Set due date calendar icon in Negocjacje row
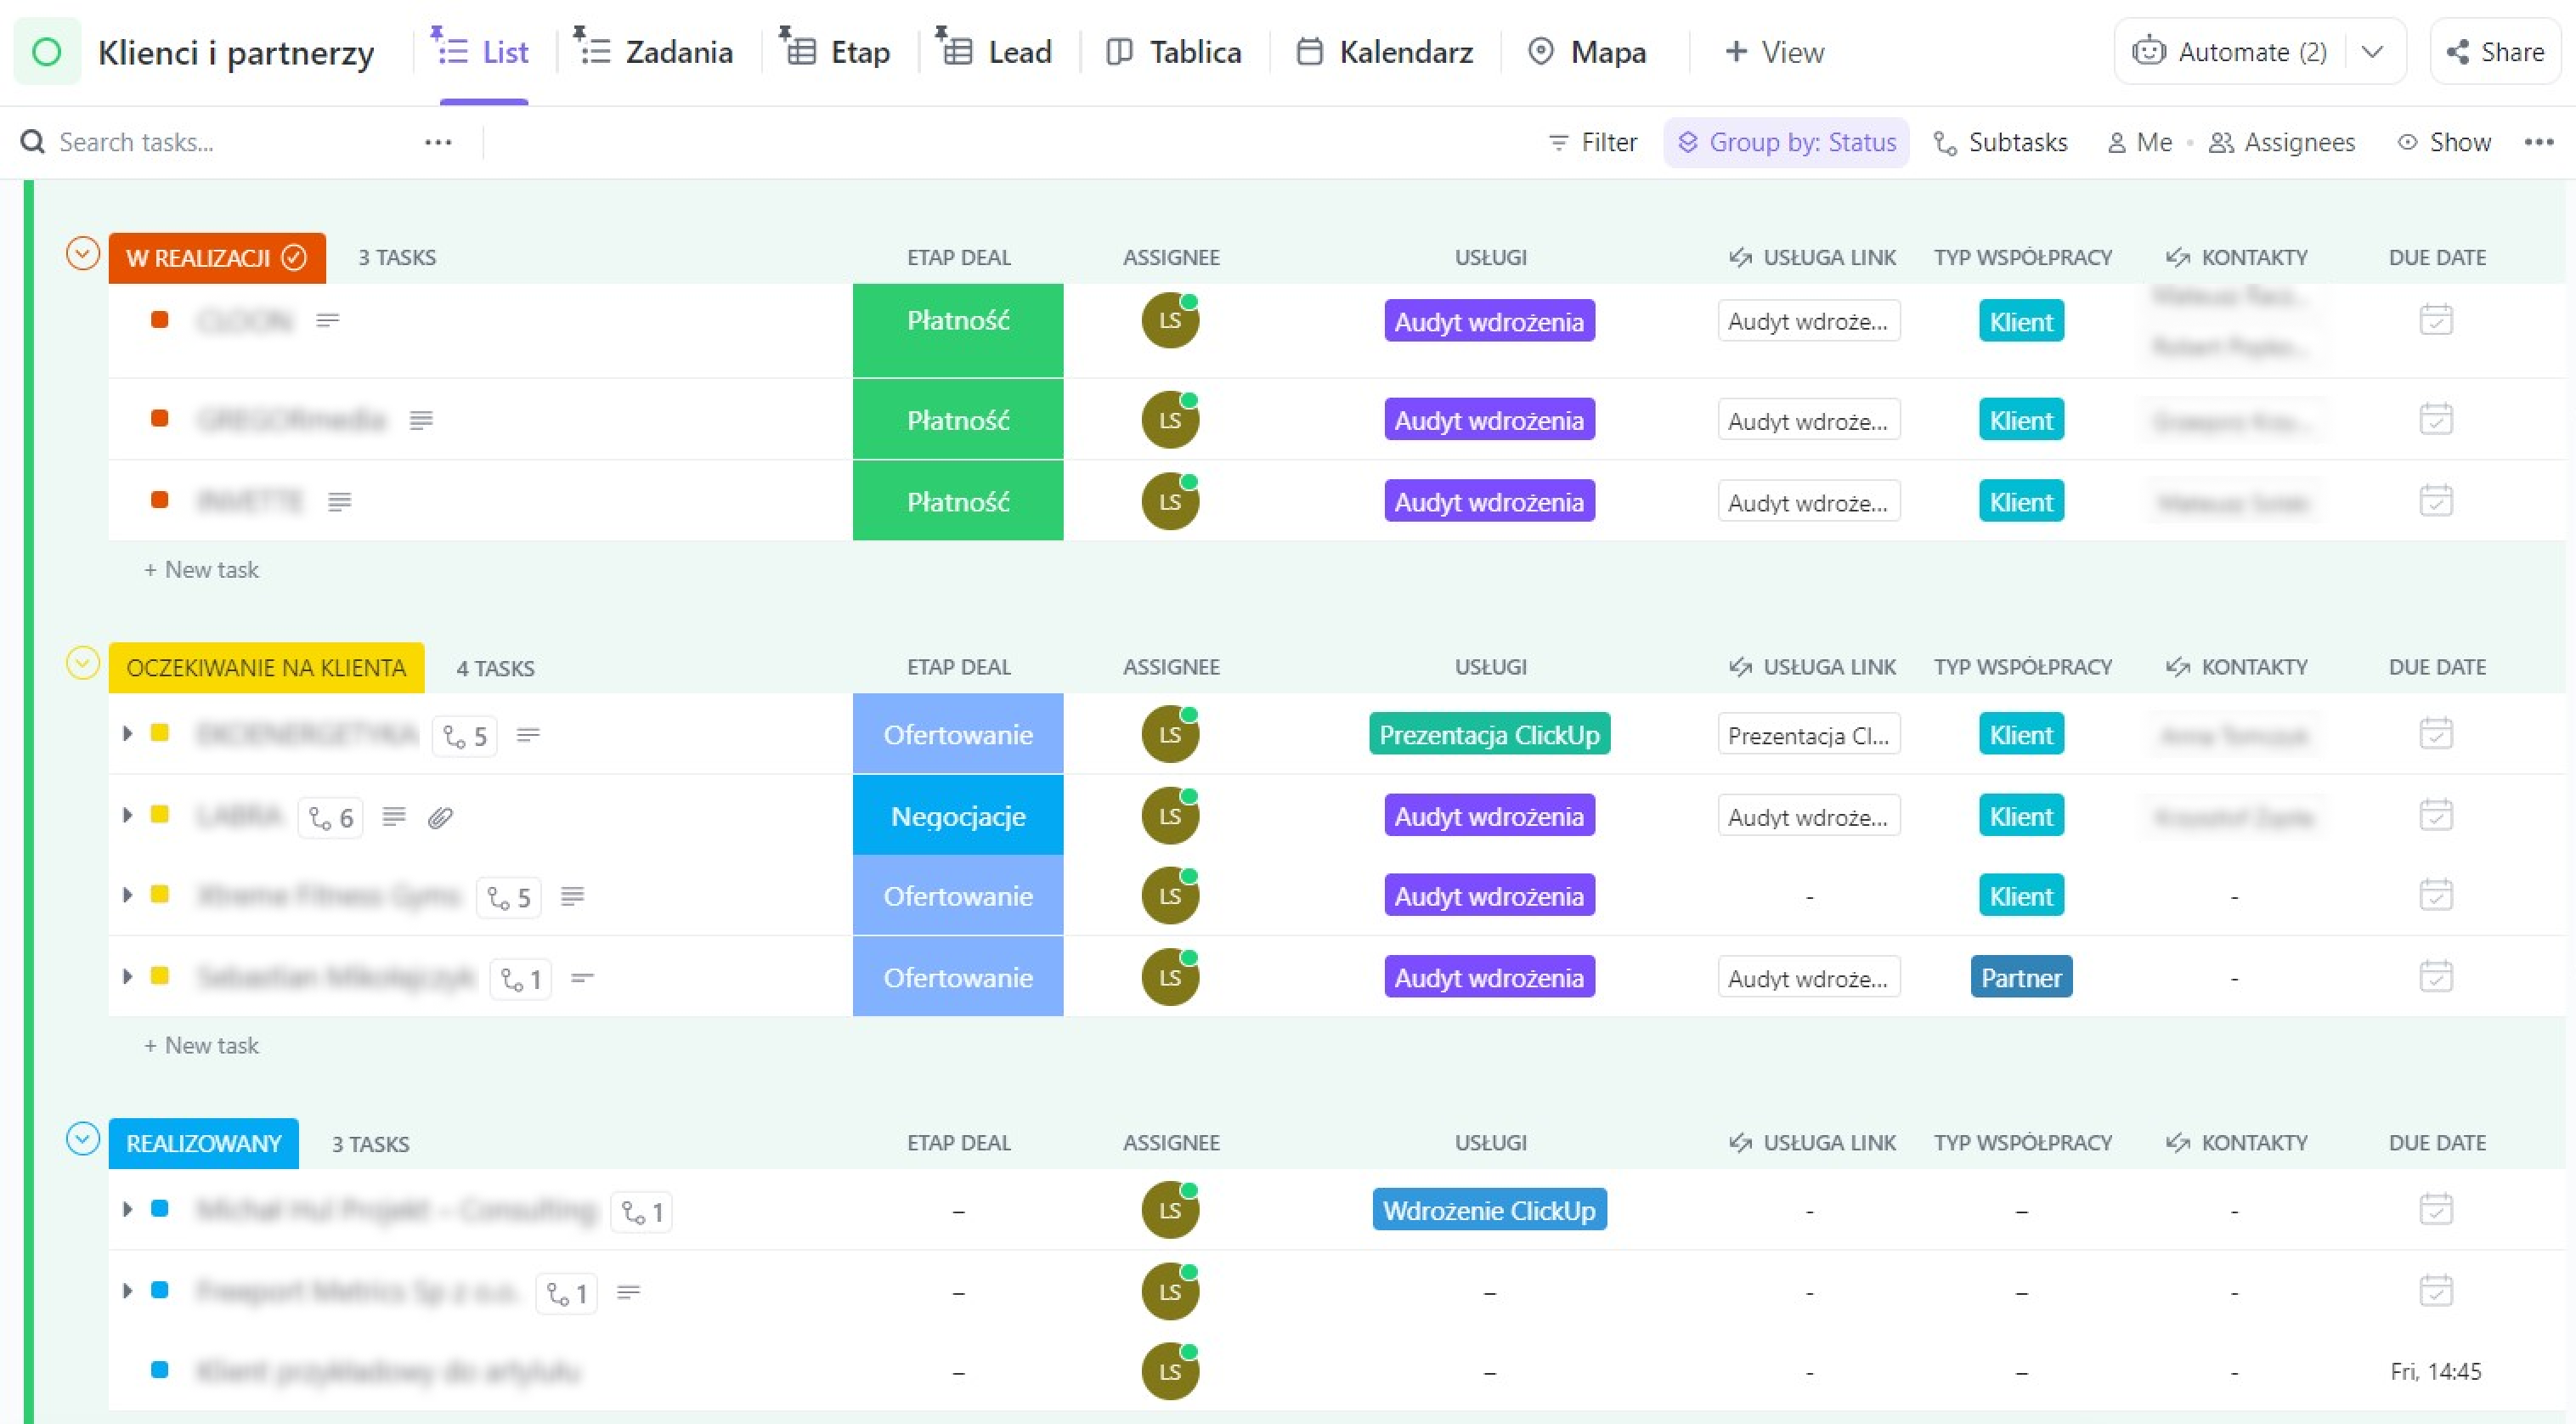Viewport: 2576px width, 1424px height. coord(2436,815)
